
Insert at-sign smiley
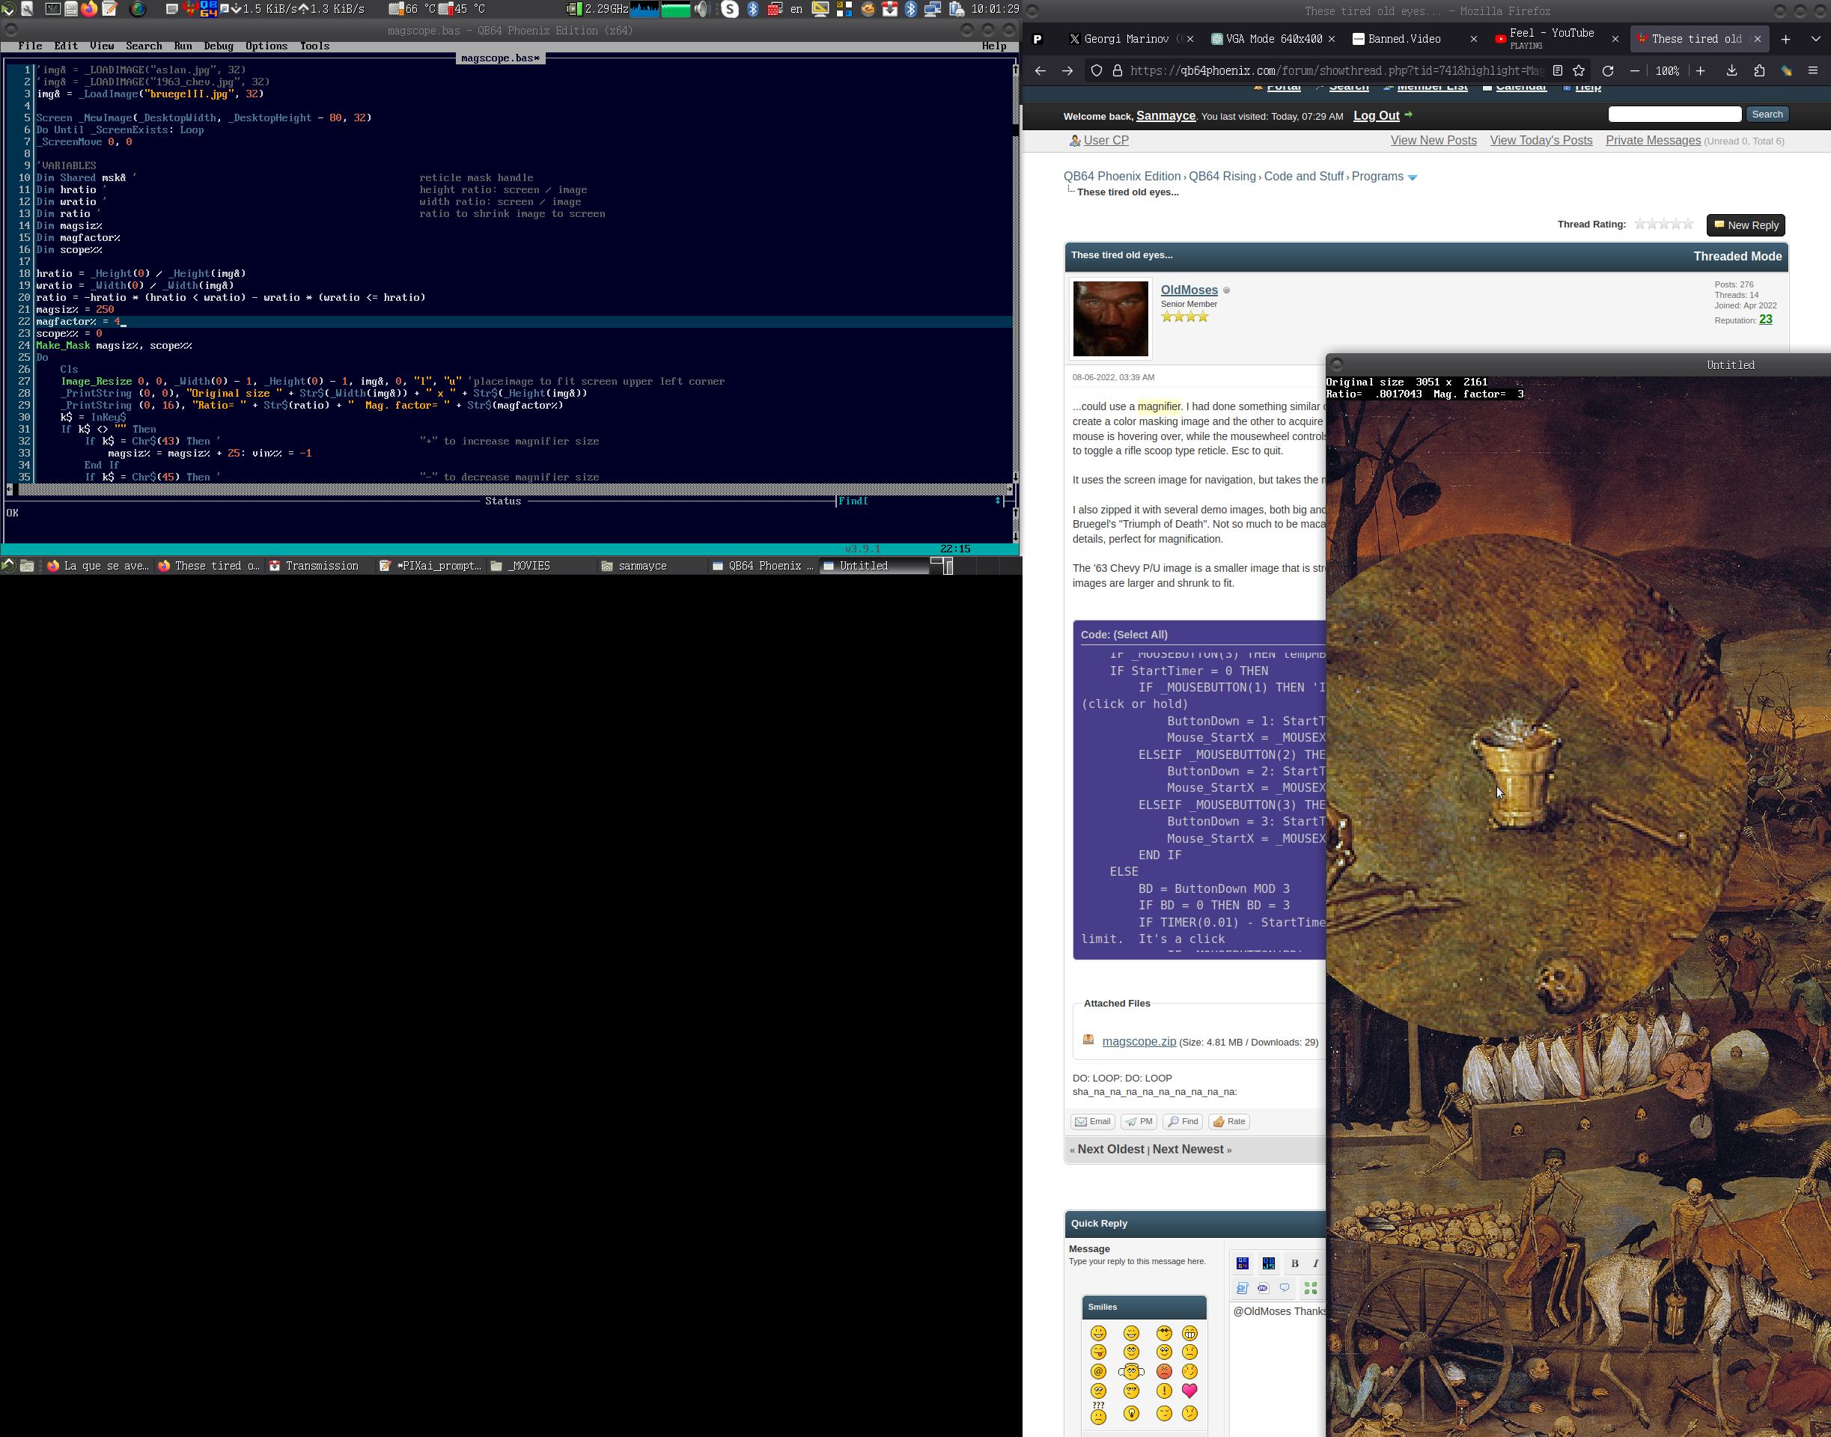pos(1098,1371)
